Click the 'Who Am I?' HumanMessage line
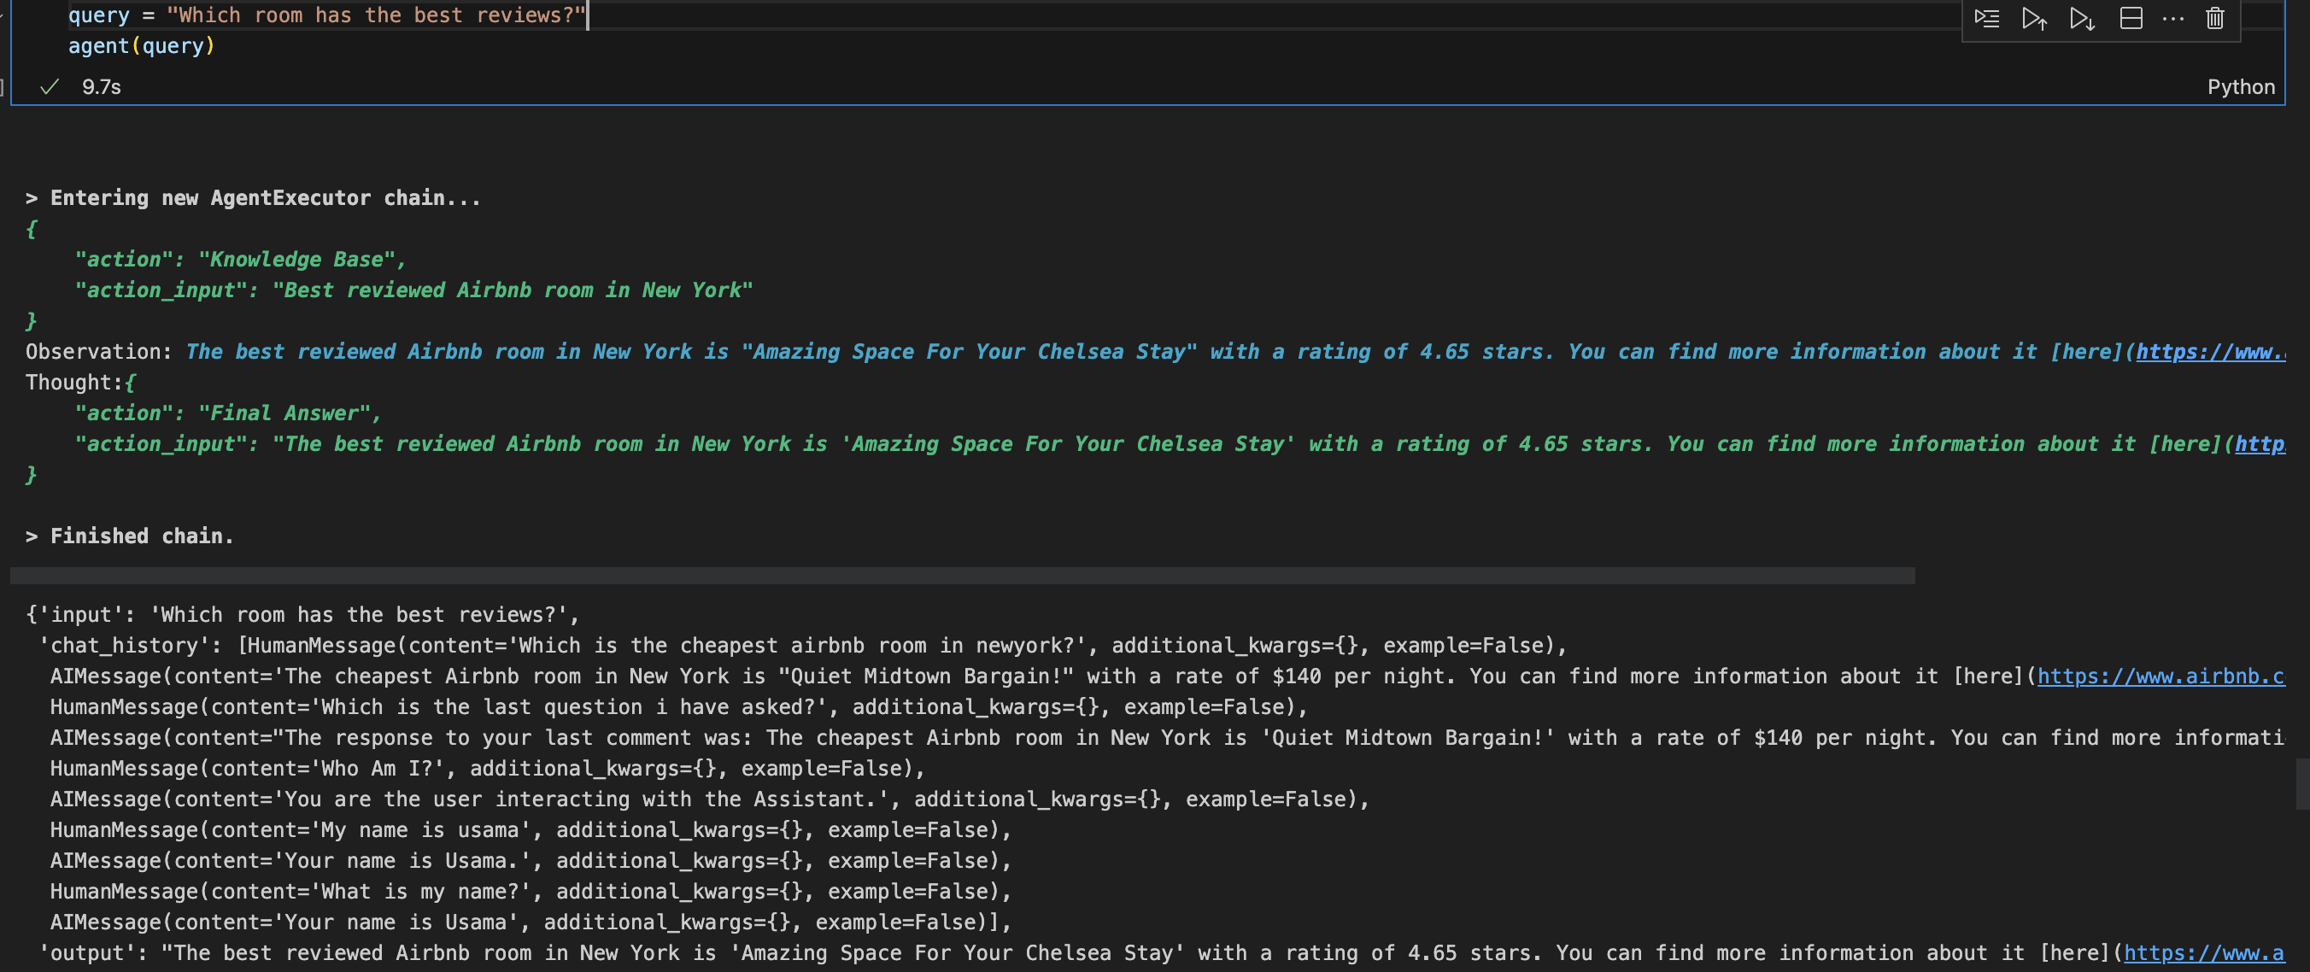 click(x=486, y=770)
